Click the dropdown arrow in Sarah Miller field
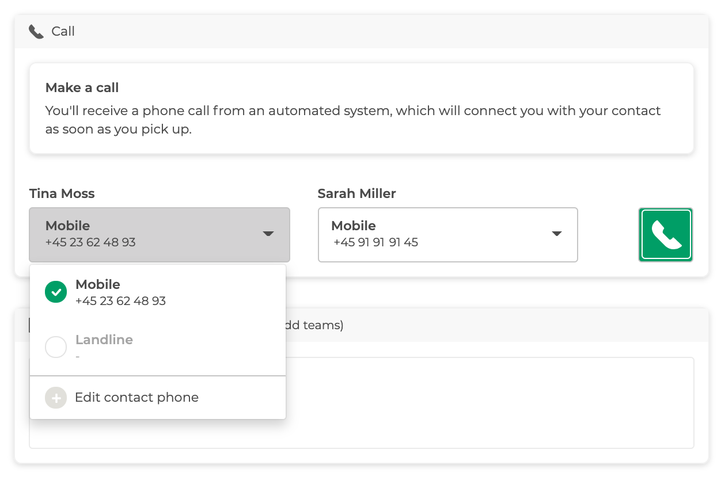The image size is (721, 480). tap(556, 234)
